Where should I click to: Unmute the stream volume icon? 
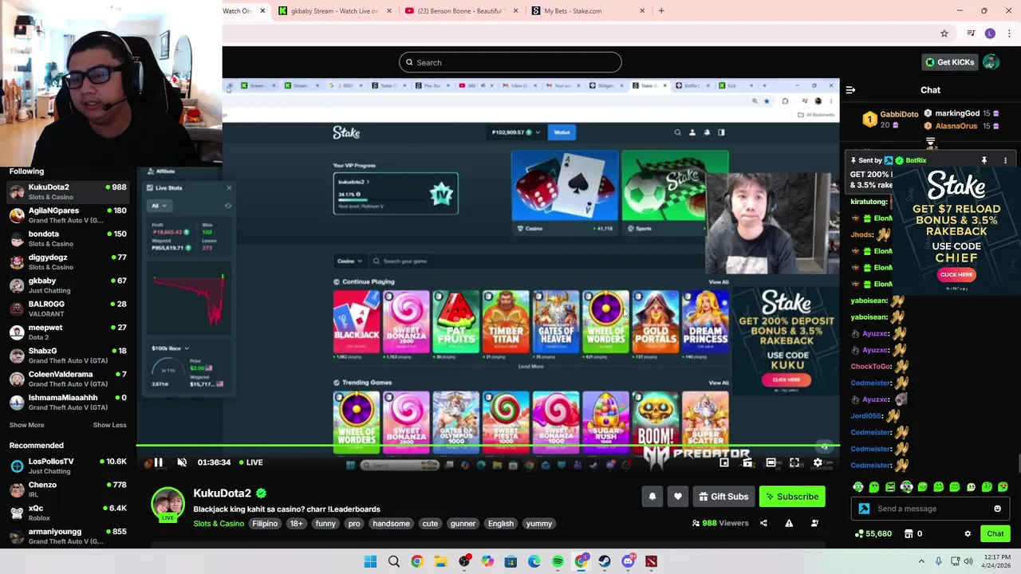tap(182, 462)
